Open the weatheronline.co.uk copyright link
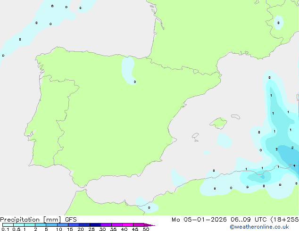Image resolution: width=299 pixels, height=231 pixels. point(259,227)
